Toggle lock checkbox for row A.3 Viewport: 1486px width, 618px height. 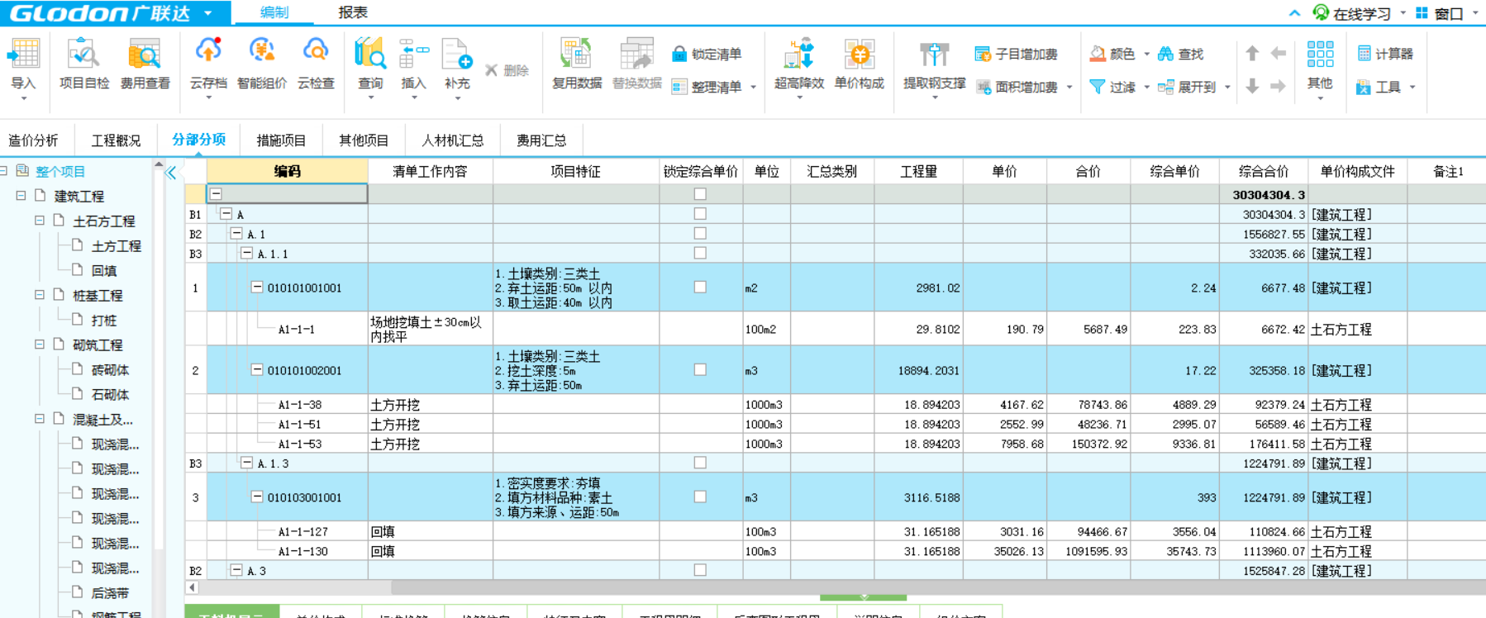(700, 570)
